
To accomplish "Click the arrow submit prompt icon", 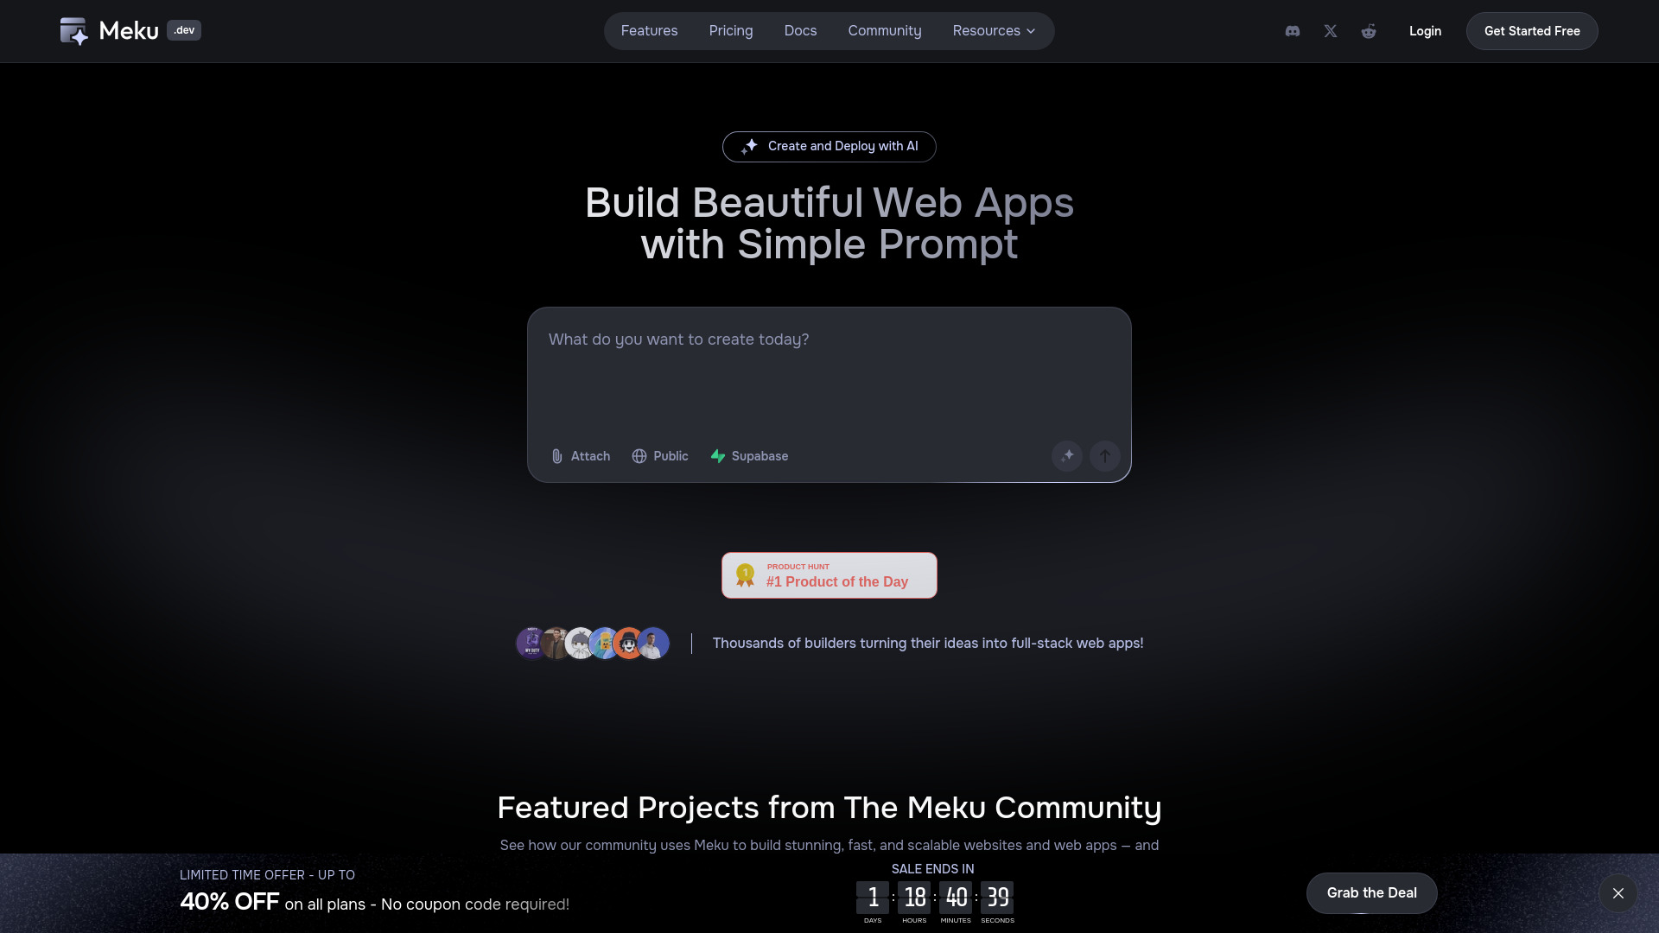I will click(1104, 455).
